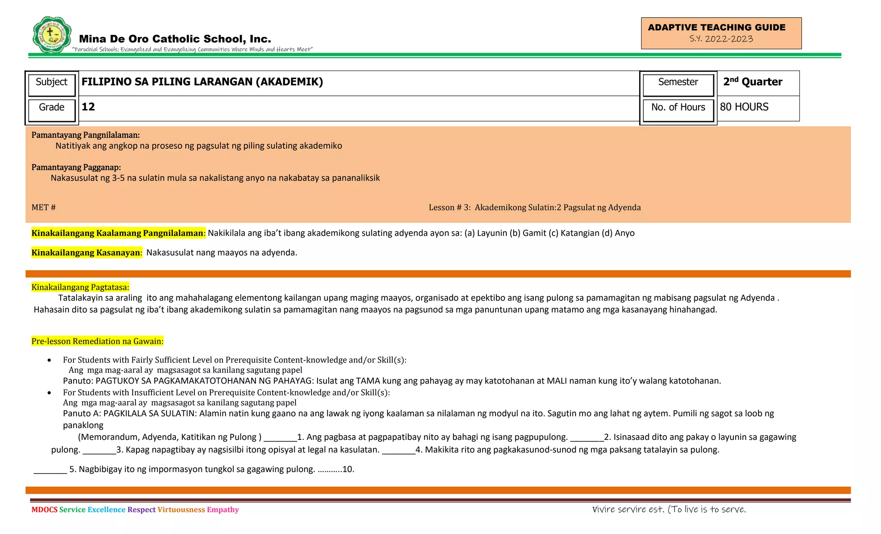
Task: Click highlighted Kinakailangang Kasanayan heading
Action: 86,253
